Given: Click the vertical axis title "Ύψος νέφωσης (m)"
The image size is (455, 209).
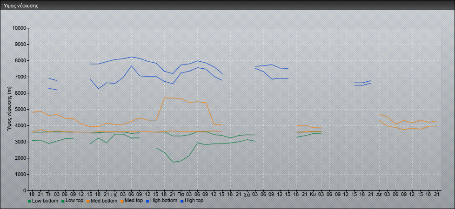Looking at the screenshot, I should coord(9,110).
